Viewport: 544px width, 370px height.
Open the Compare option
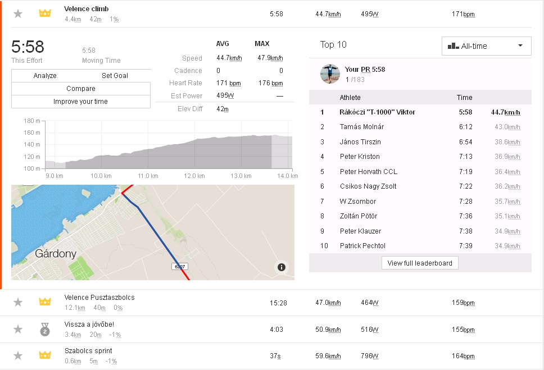point(81,89)
